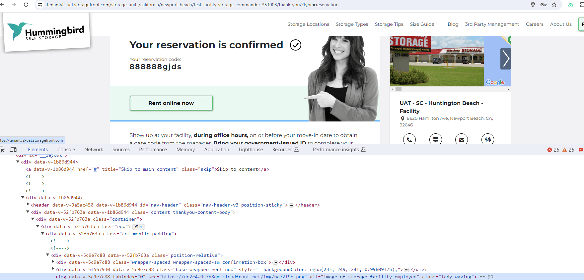Bookmark this page with the star icon
Image resolution: width=584 pixels, height=280 pixels.
point(554,5)
